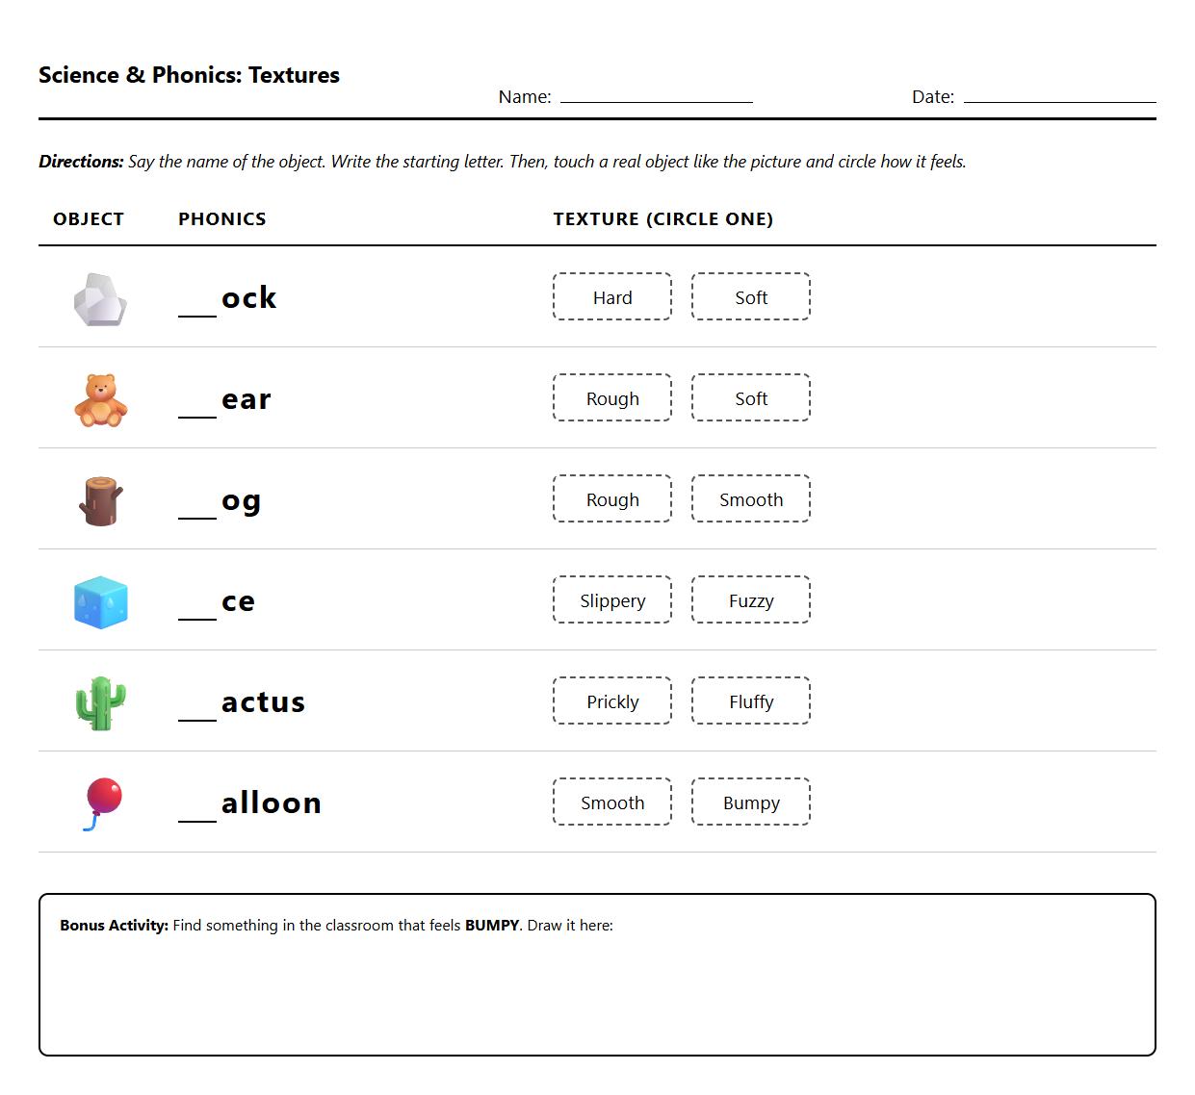Choose 'Smooth' in the log row

[750, 498]
